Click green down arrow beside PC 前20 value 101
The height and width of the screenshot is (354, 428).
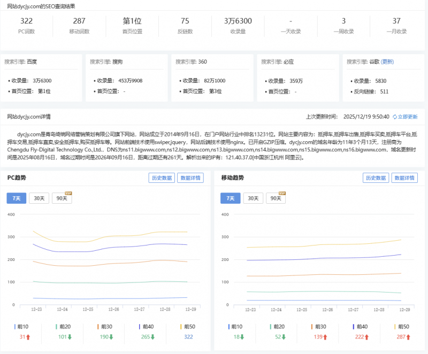pos(70,337)
